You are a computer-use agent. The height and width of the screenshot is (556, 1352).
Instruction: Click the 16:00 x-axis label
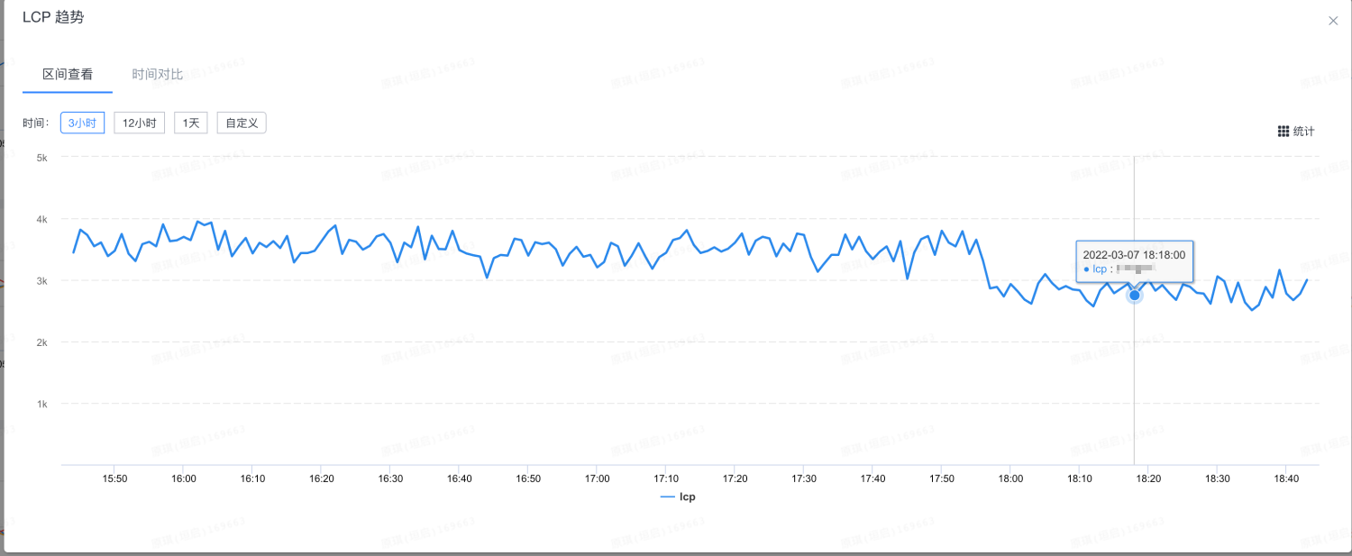pyautogui.click(x=183, y=479)
